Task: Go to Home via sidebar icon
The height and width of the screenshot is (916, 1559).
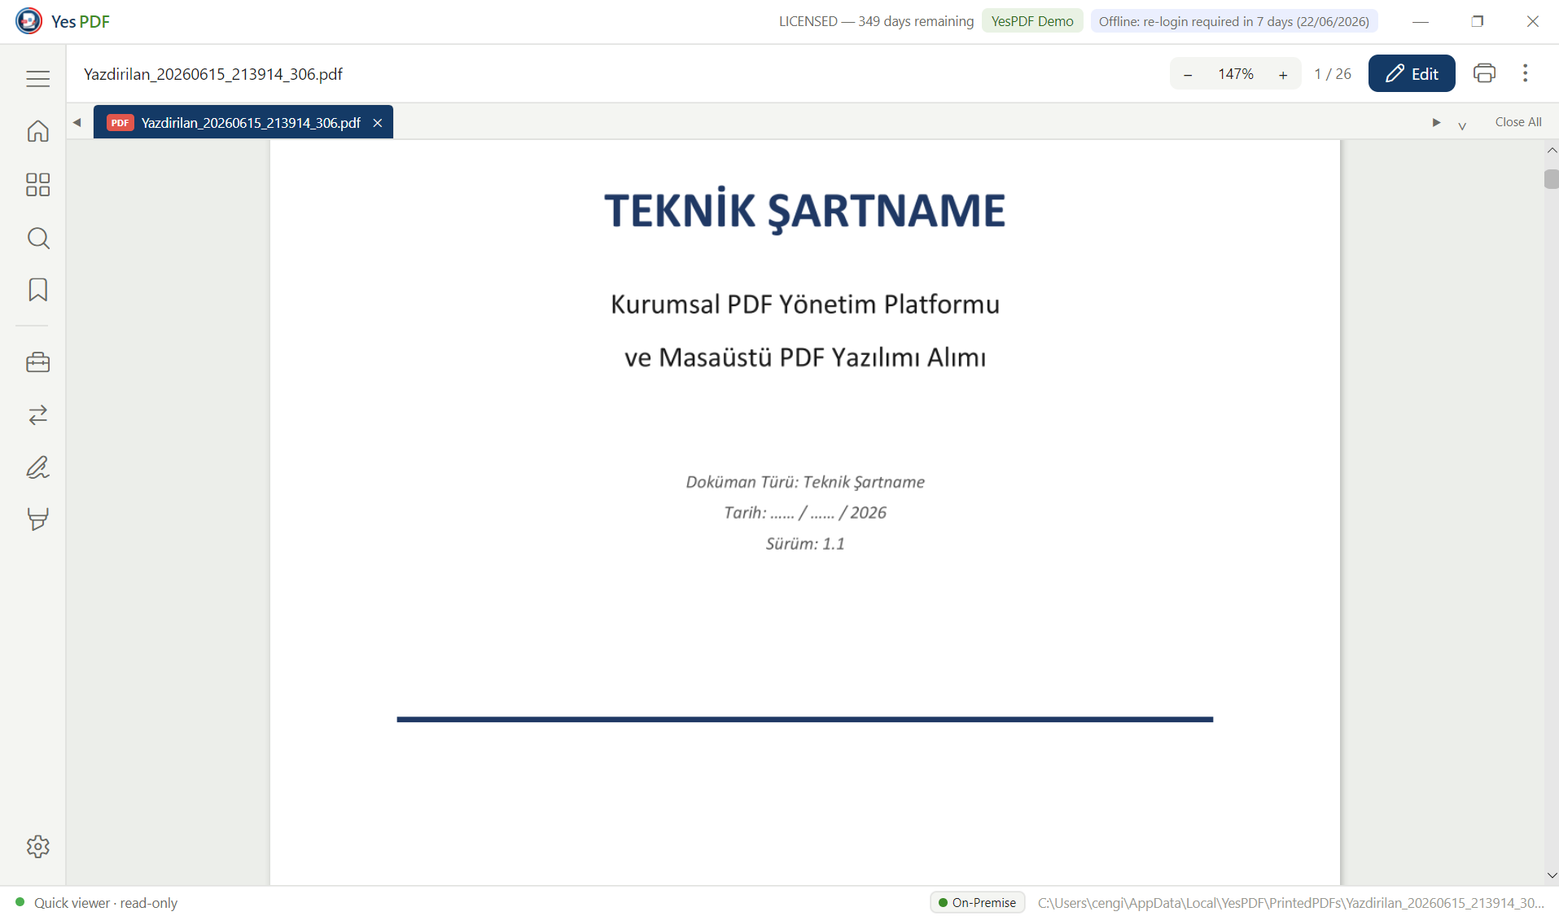Action: click(x=37, y=131)
